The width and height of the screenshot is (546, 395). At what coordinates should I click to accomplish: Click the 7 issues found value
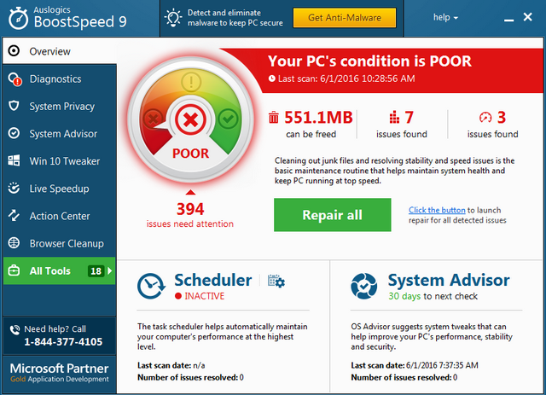pos(409,118)
